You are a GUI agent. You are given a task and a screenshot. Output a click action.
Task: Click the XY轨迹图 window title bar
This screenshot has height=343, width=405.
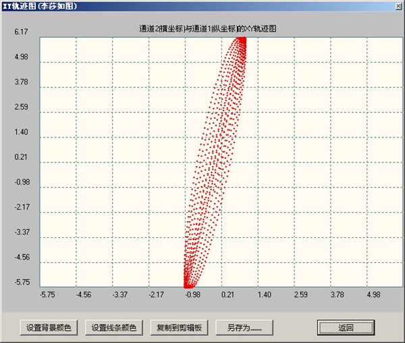202,6
